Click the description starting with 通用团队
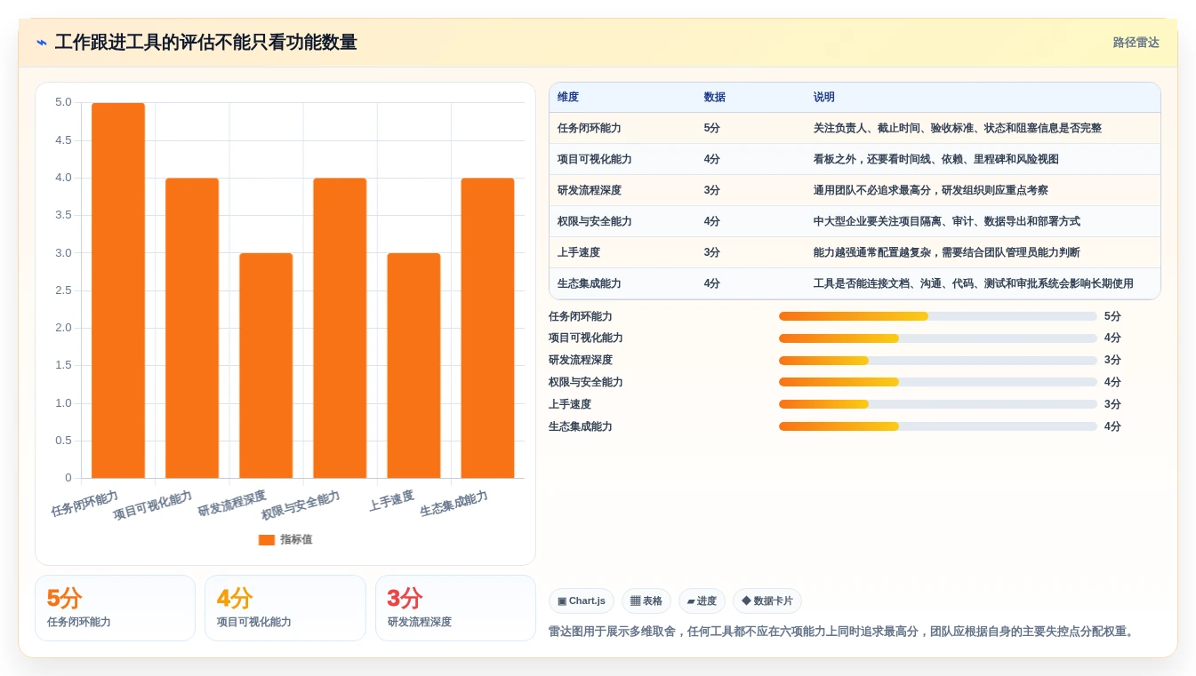This screenshot has height=676, width=1196. pos(930,190)
